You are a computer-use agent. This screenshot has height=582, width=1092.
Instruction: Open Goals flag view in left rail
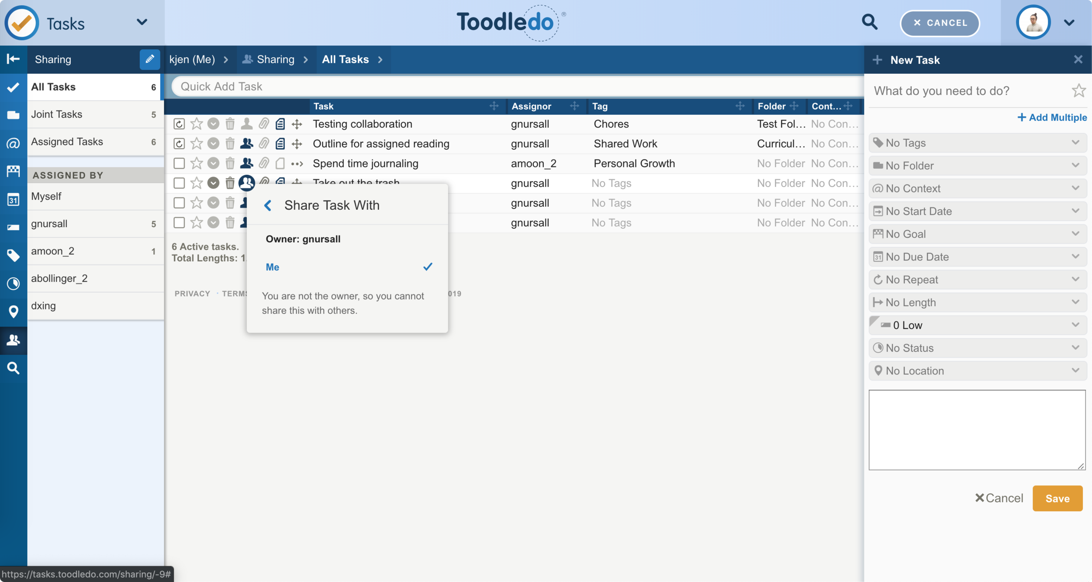13,171
